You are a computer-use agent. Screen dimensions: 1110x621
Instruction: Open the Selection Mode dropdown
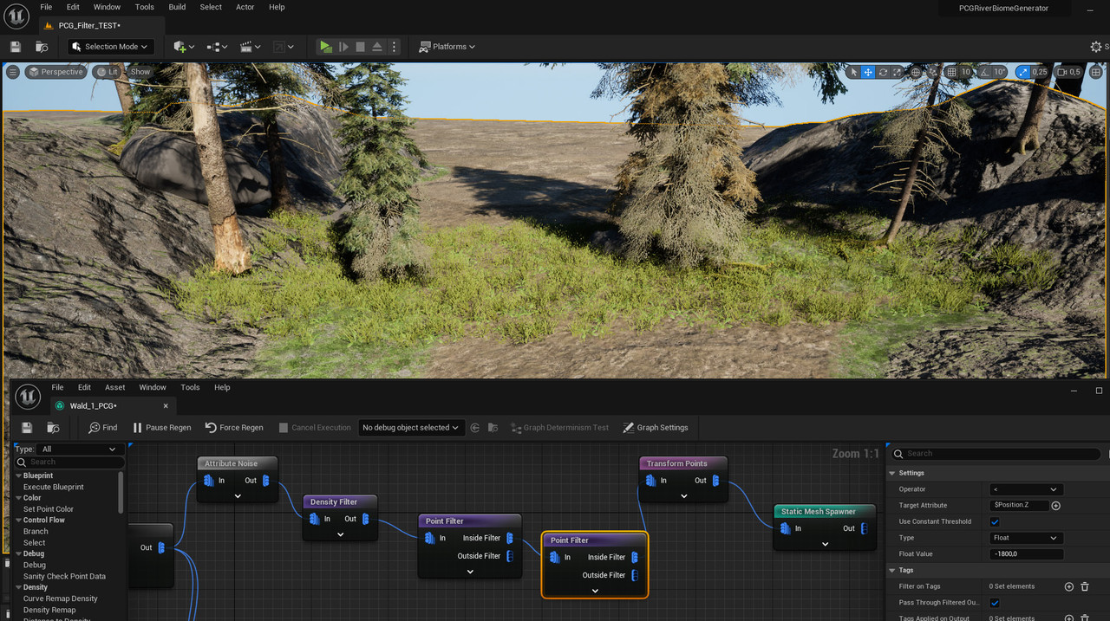point(110,47)
